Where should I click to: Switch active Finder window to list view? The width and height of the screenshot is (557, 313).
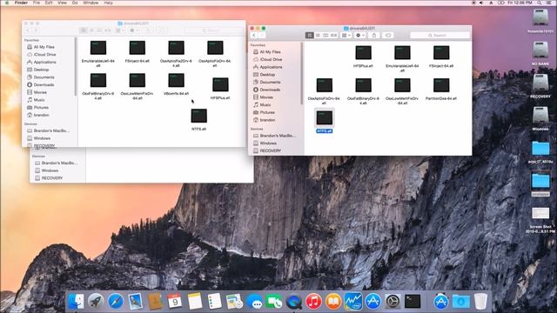coord(318,35)
